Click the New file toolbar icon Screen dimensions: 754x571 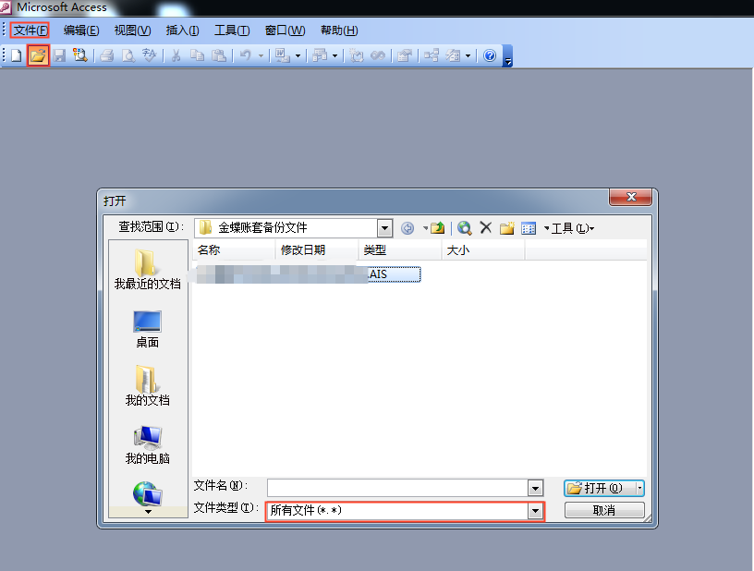pos(17,56)
